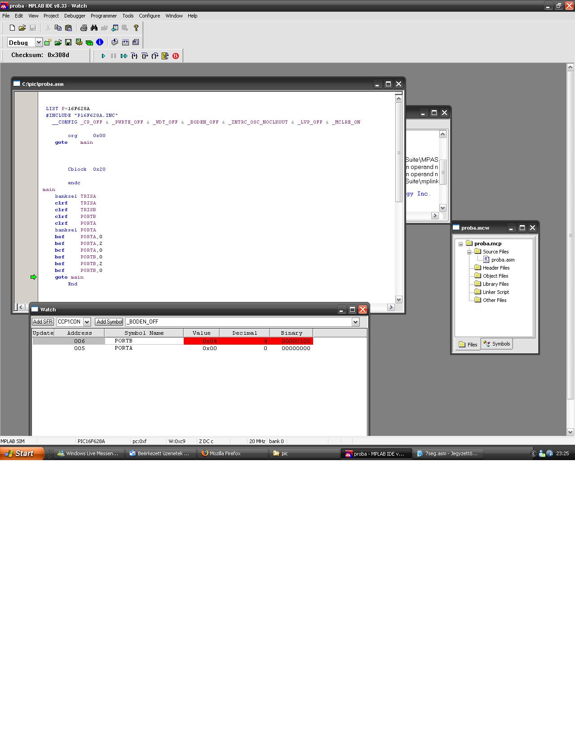
Task: Click the green packages icon in project toolbar
Action: (89, 42)
